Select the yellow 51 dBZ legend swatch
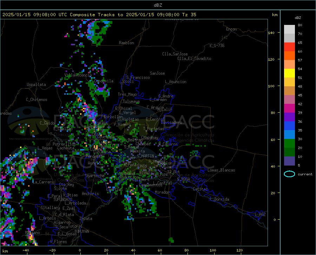The width and height of the screenshot is (316, 255). (x=289, y=73)
